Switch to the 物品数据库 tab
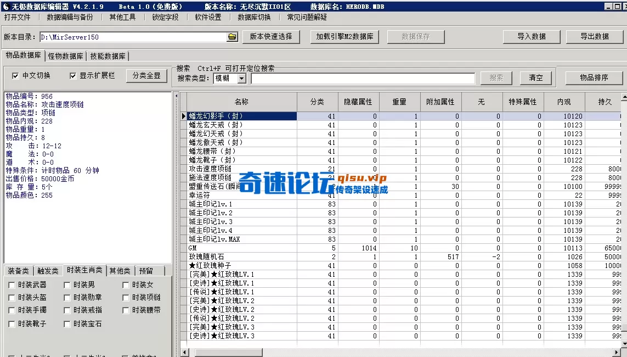This screenshot has height=357, width=627. [x=23, y=55]
